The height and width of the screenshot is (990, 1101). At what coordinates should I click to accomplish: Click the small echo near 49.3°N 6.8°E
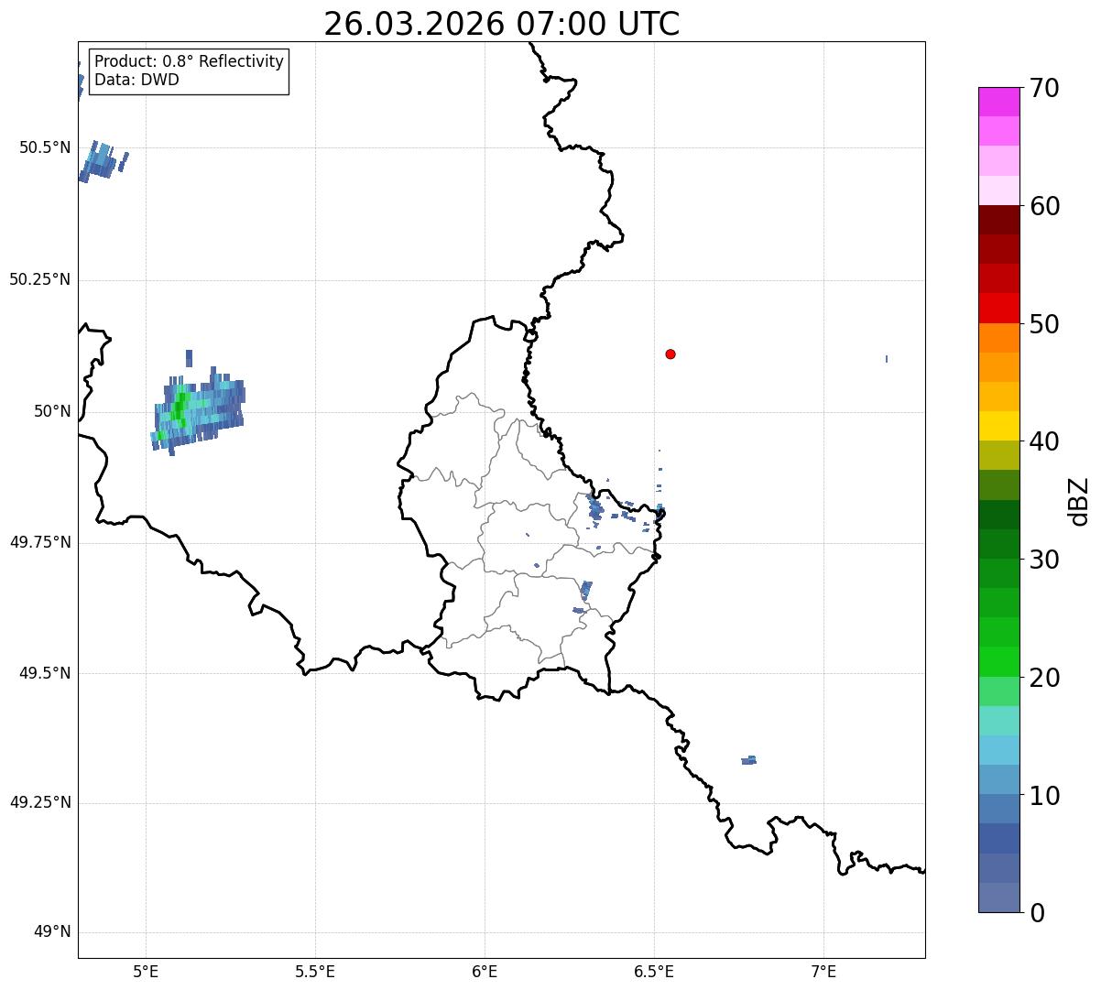tap(749, 760)
